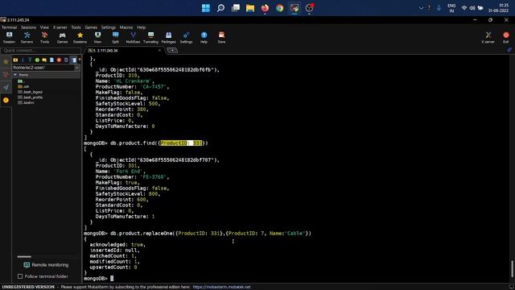Screen dimensions: 515x290
Task: Open the X server menu
Action: [60, 27]
